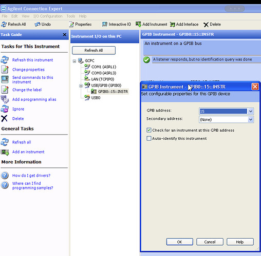
Task: Toggle Check for an instrument at this GPIB address
Action: [149, 130]
